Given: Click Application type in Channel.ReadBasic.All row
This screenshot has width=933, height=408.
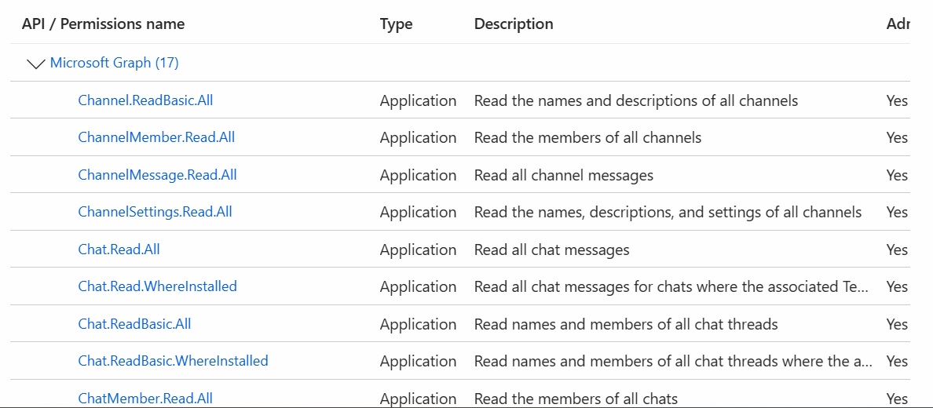Looking at the screenshot, I should click(419, 100).
